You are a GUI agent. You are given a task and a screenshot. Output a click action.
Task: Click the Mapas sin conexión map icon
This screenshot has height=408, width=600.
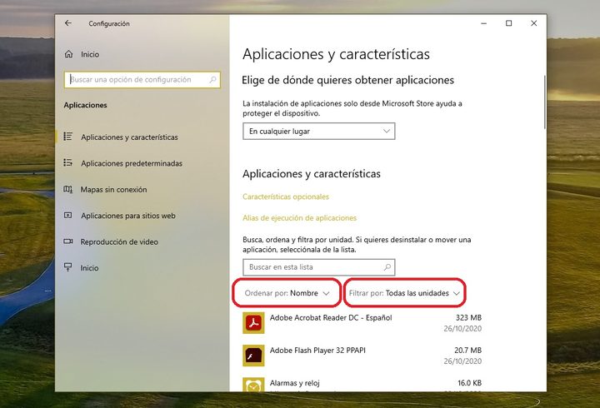68,189
